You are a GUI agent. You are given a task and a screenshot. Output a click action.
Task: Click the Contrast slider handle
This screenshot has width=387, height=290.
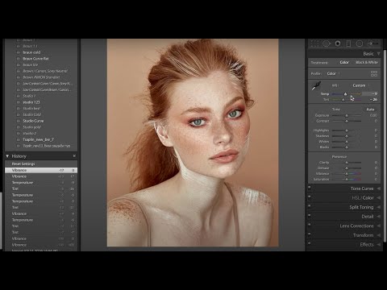coord(347,121)
